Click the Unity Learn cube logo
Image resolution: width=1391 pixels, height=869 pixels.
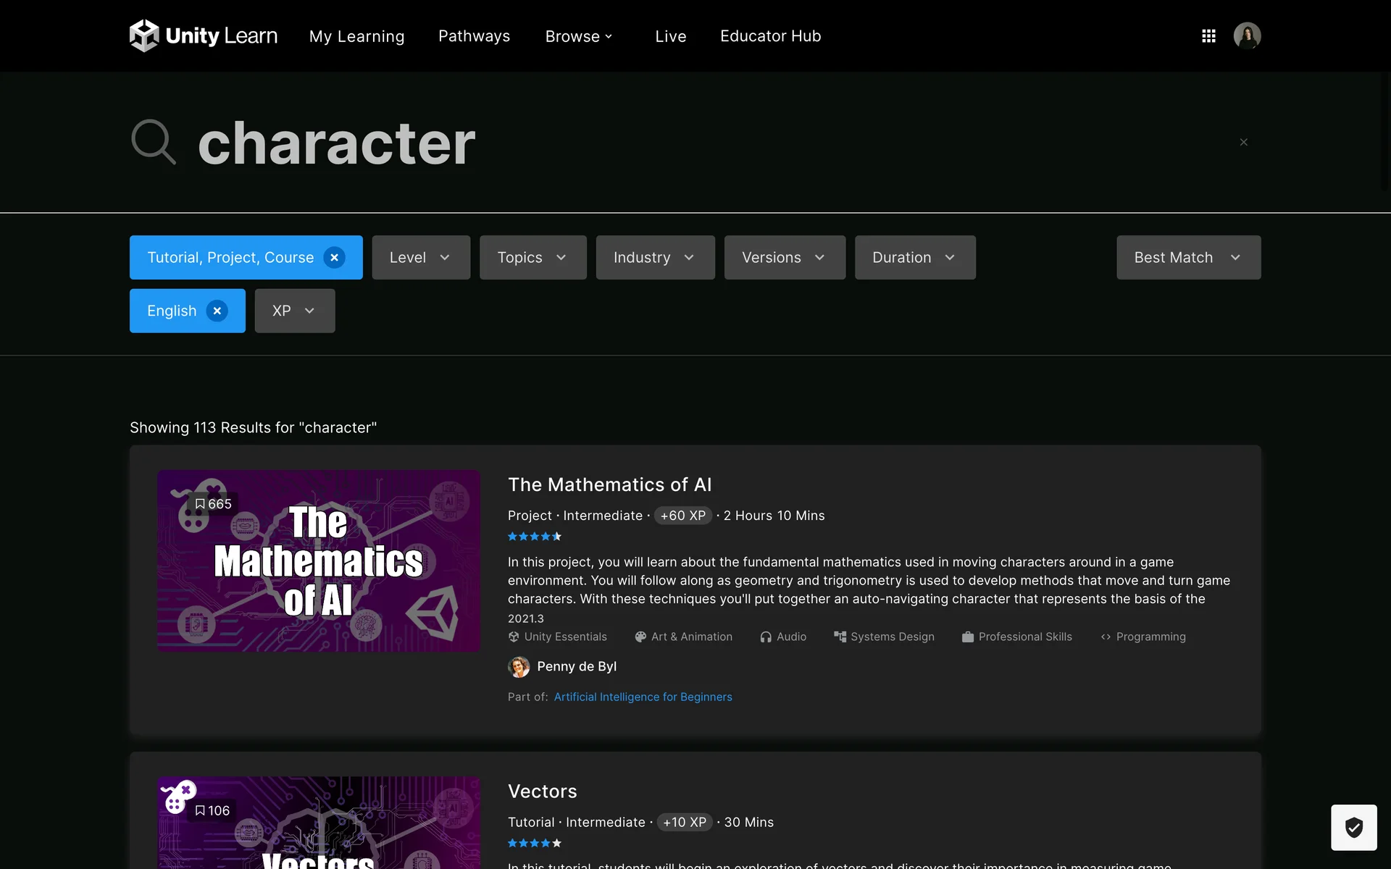[144, 35]
